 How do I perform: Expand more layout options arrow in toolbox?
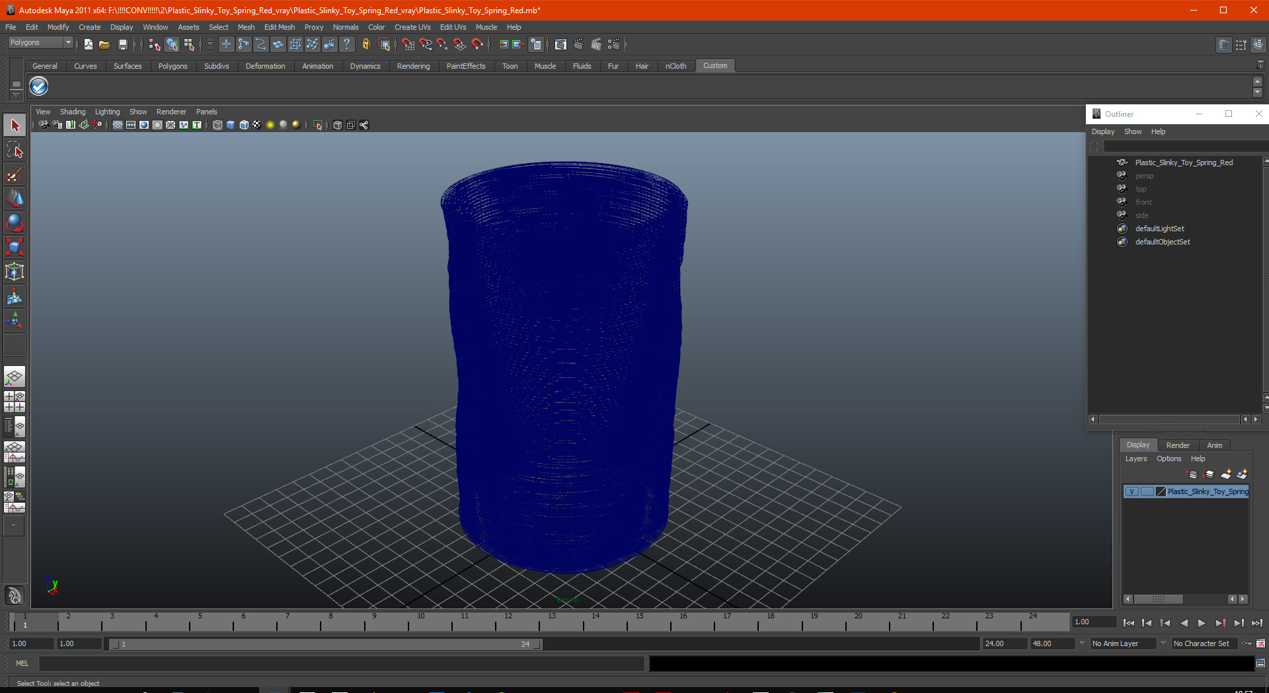pos(14,526)
